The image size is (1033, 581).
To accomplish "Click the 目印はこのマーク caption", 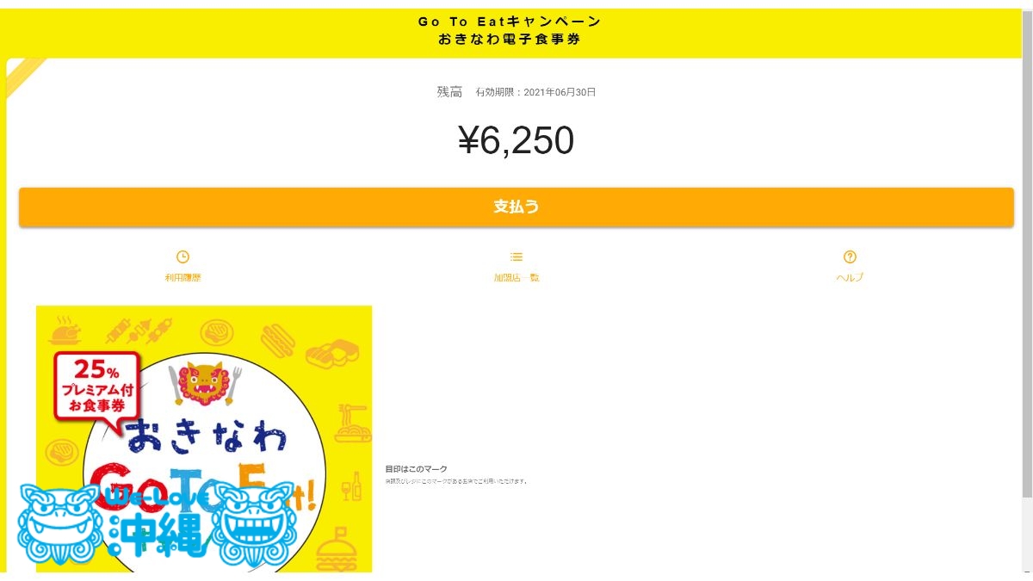I will point(416,469).
